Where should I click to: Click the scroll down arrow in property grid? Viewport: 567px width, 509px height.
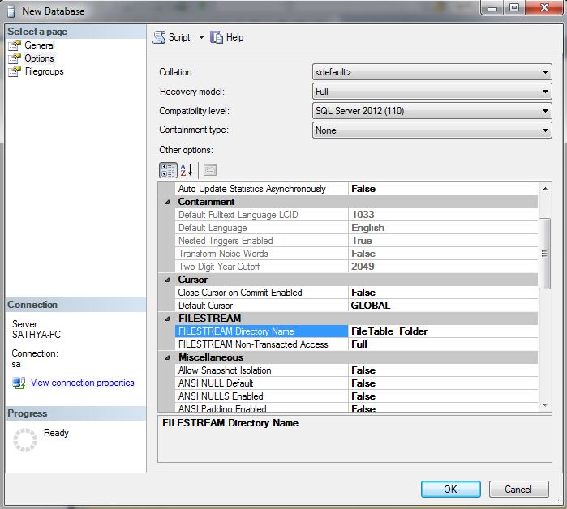pos(545,405)
